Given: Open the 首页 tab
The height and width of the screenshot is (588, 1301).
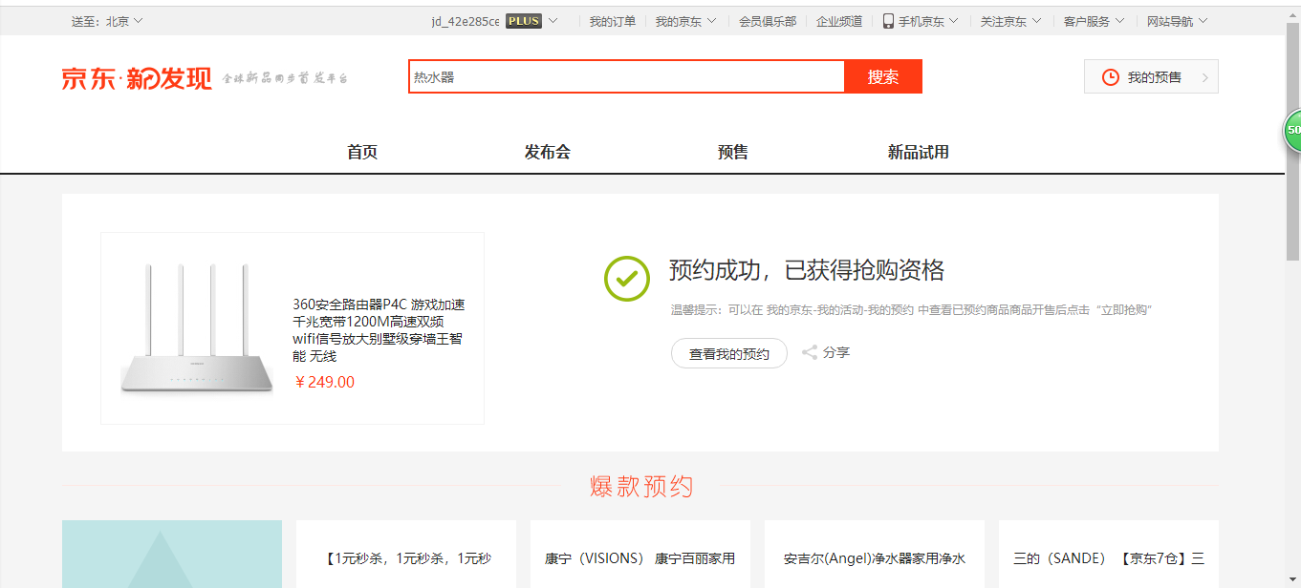Looking at the screenshot, I should pyautogui.click(x=362, y=152).
